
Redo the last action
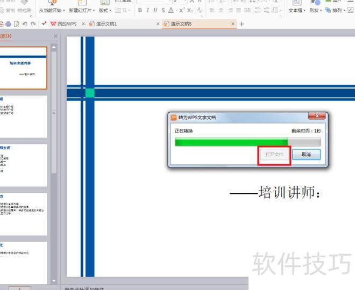point(33,24)
